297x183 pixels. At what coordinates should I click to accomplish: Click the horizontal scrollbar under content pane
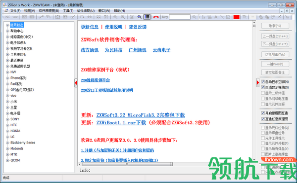pos(127,164)
